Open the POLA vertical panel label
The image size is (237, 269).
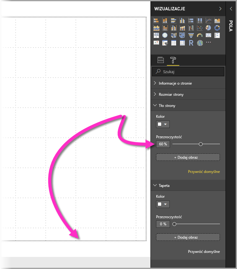[x=231, y=26]
